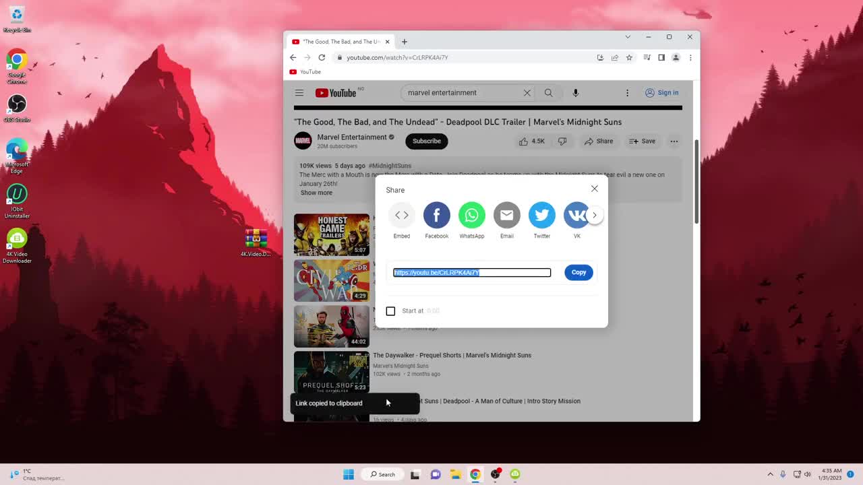Click the share URL field
Screen dimensions: 863x485
472,272
